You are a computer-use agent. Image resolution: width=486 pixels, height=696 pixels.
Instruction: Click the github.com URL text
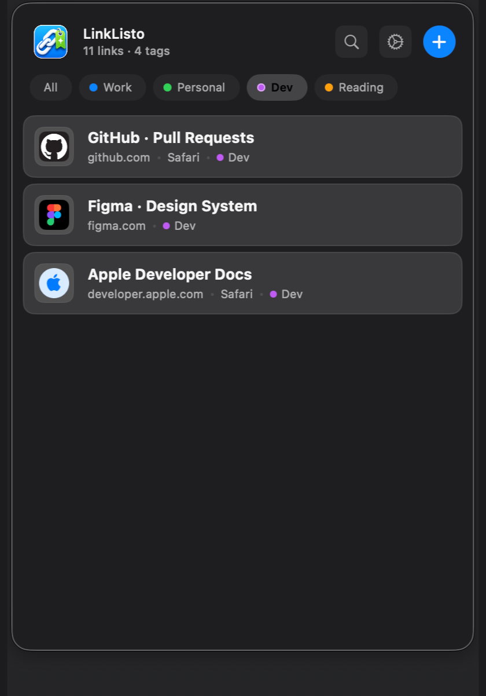pyautogui.click(x=119, y=157)
